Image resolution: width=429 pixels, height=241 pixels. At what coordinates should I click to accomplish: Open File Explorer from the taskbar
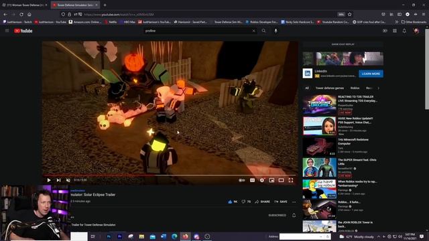click(141, 236)
